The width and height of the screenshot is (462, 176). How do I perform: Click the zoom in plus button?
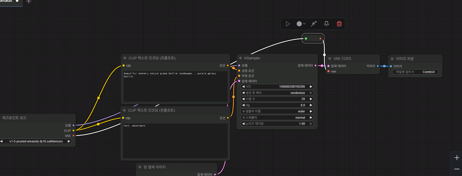tap(457, 158)
